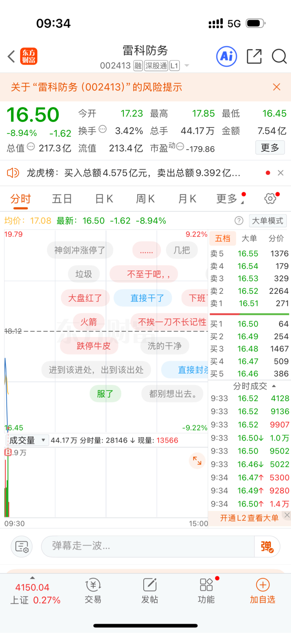291x633 pixels.
Task: Expand the 更多 chart period menu
Action: tap(230, 199)
